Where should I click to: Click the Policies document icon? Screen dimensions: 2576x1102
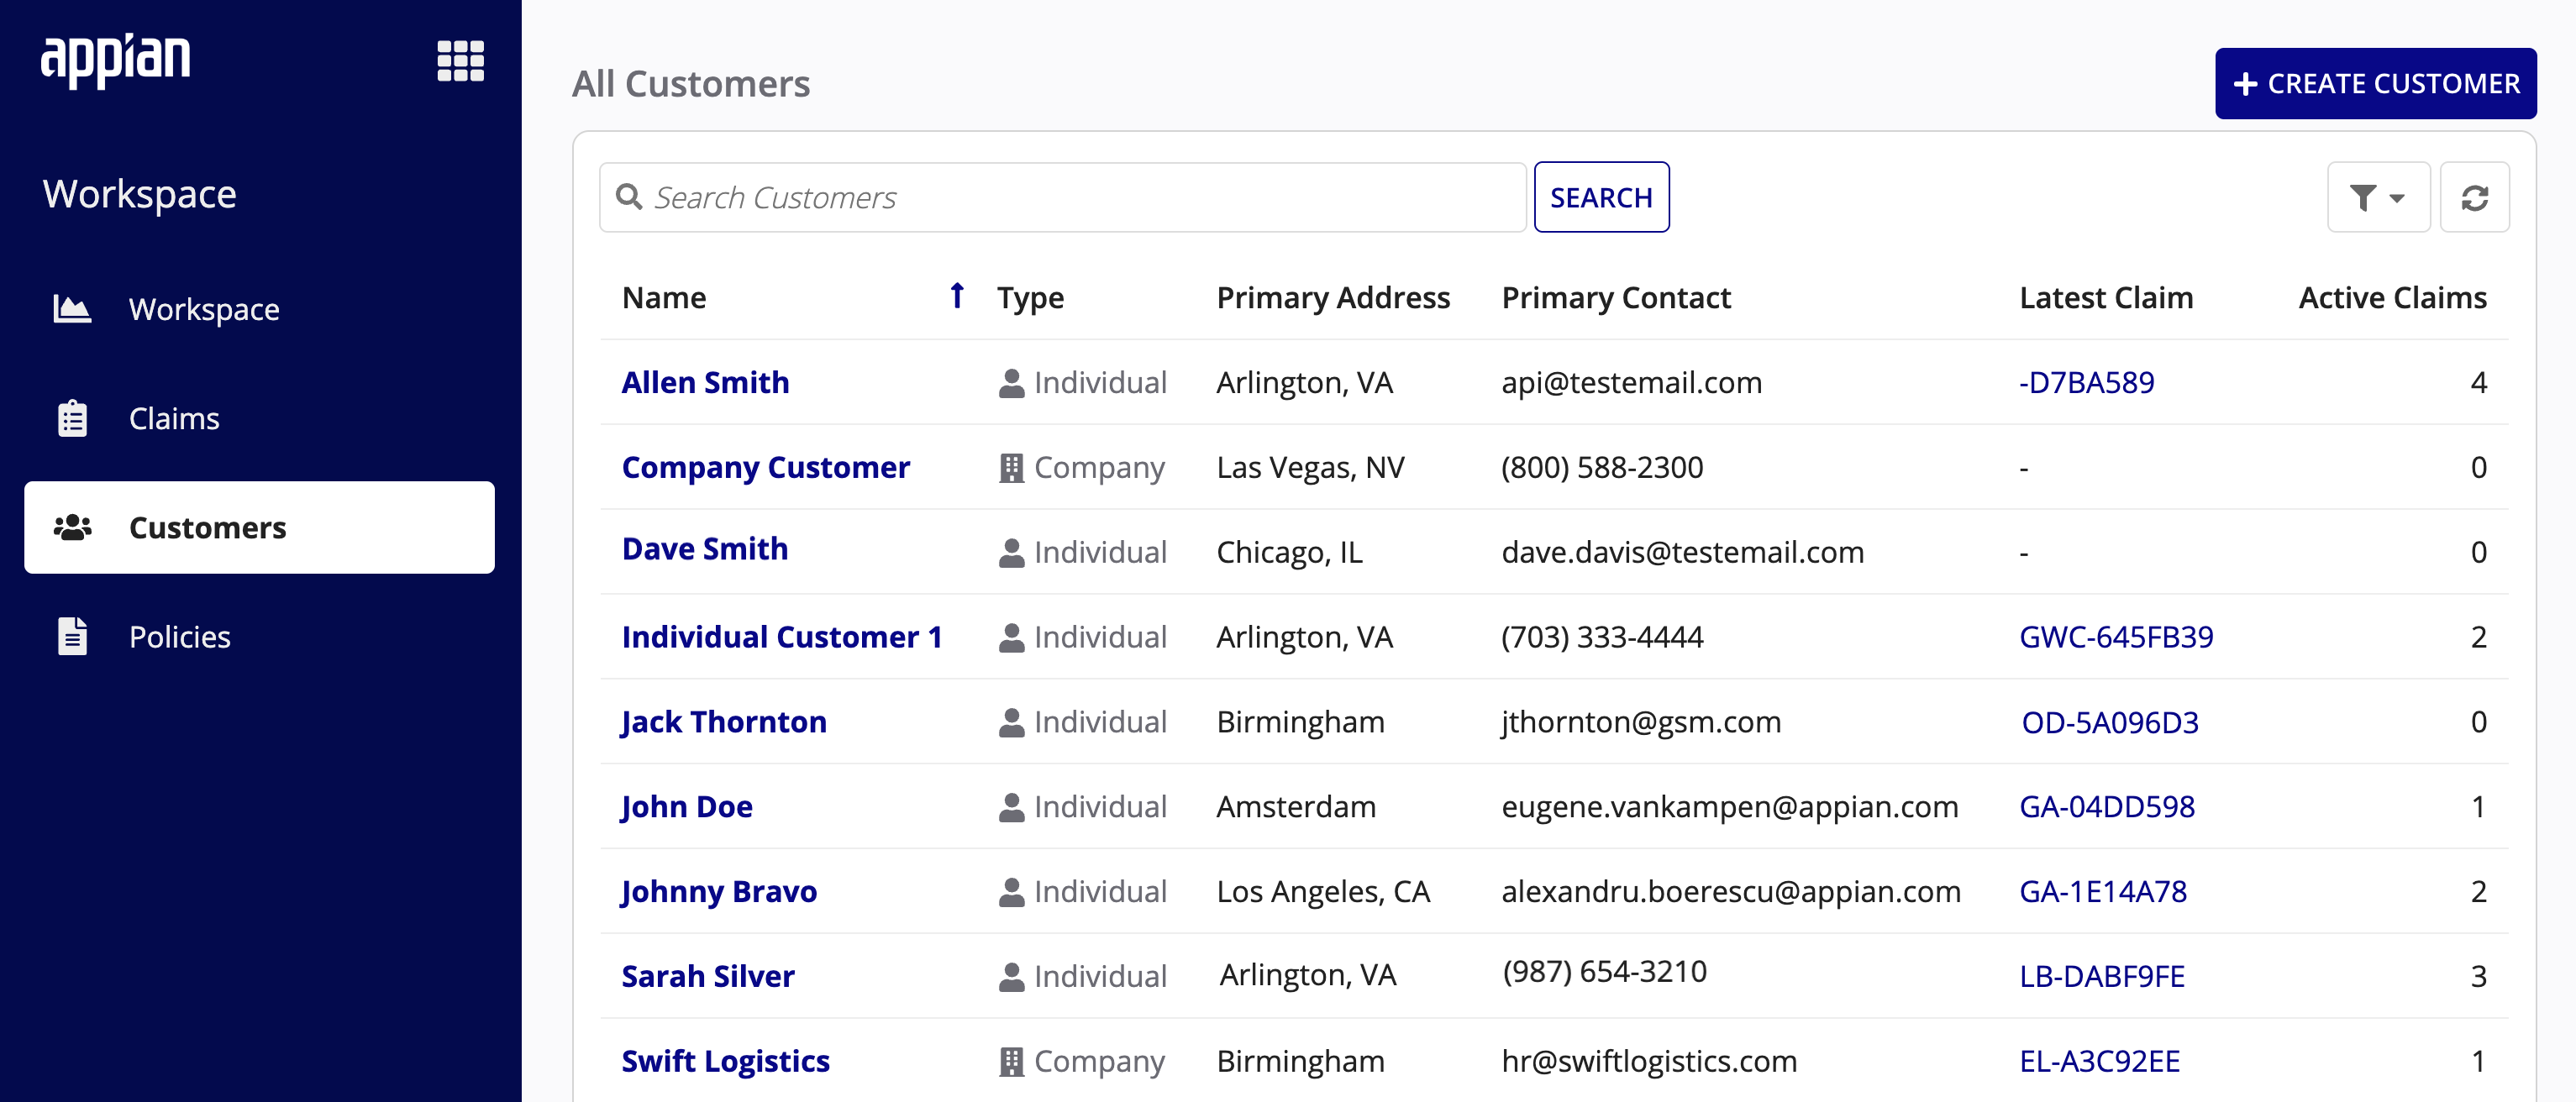coord(72,636)
